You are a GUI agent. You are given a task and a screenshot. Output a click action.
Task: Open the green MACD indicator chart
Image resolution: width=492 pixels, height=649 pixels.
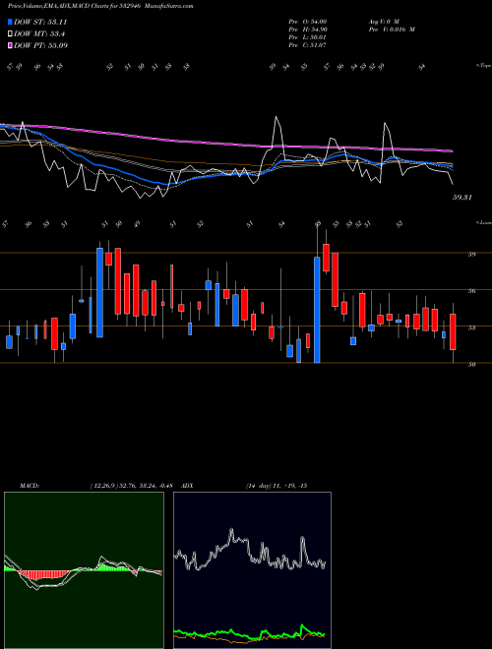(84, 570)
